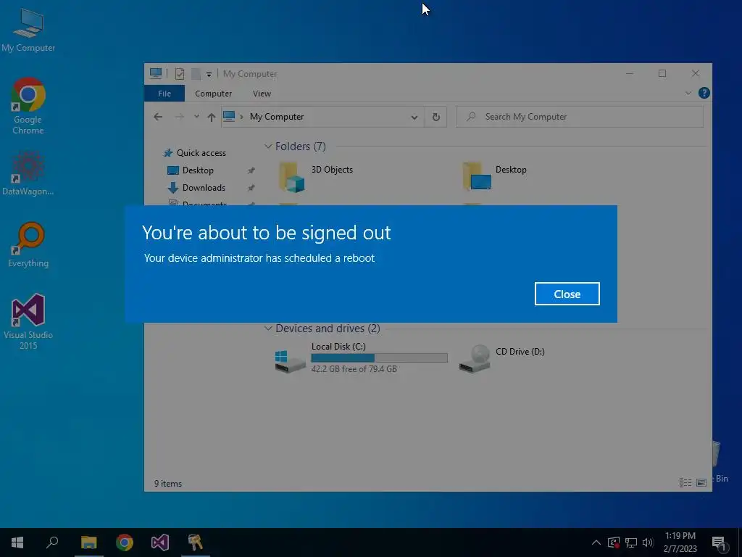
Task: Click the Search My Computer field
Action: [579, 117]
